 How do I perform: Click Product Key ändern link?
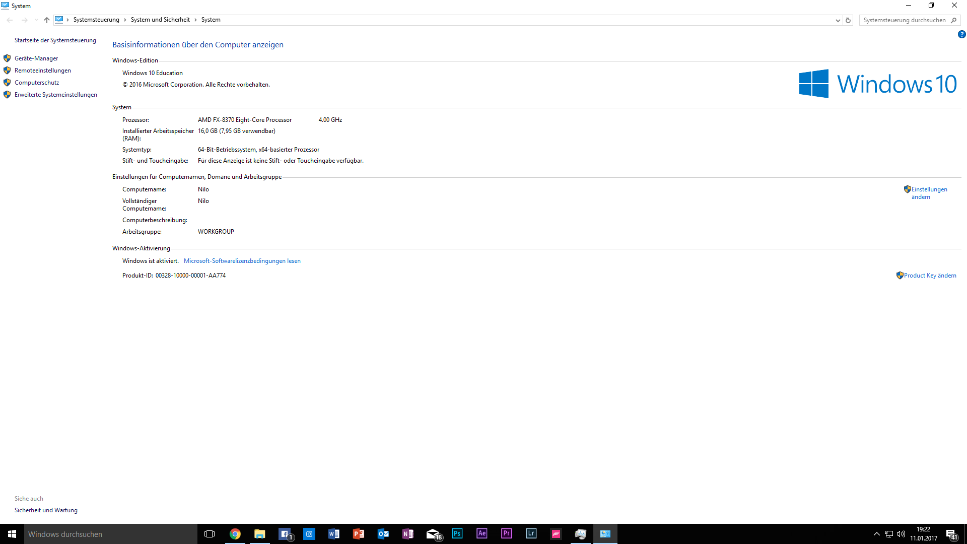coord(930,276)
